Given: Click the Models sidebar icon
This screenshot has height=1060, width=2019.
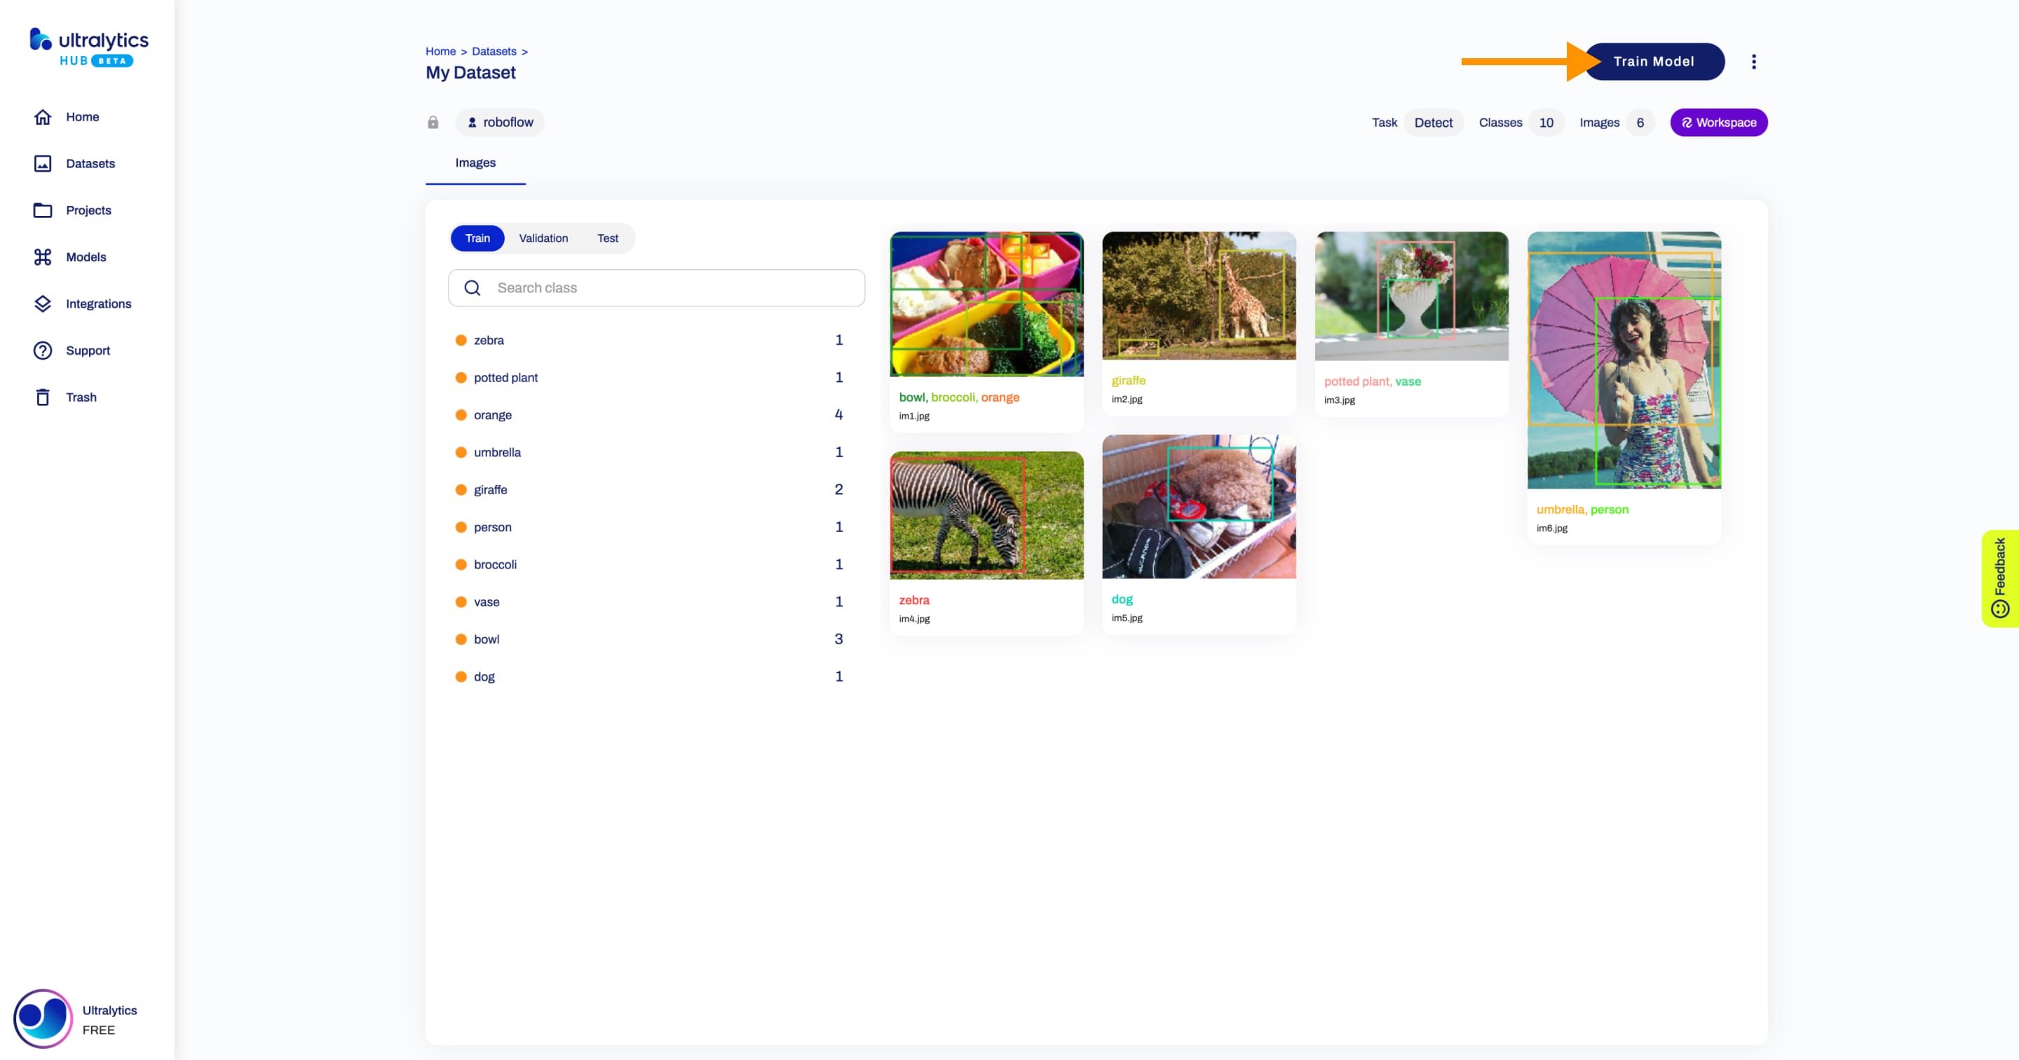Looking at the screenshot, I should point(43,257).
